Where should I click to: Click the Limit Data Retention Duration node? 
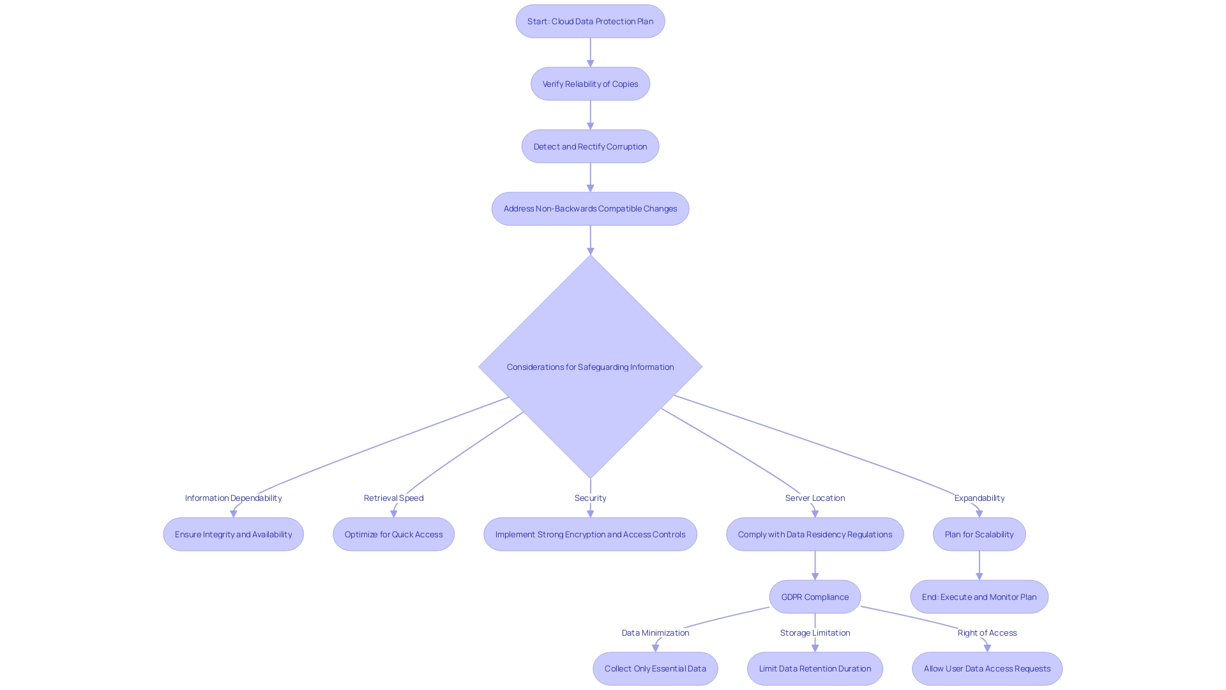click(x=815, y=668)
